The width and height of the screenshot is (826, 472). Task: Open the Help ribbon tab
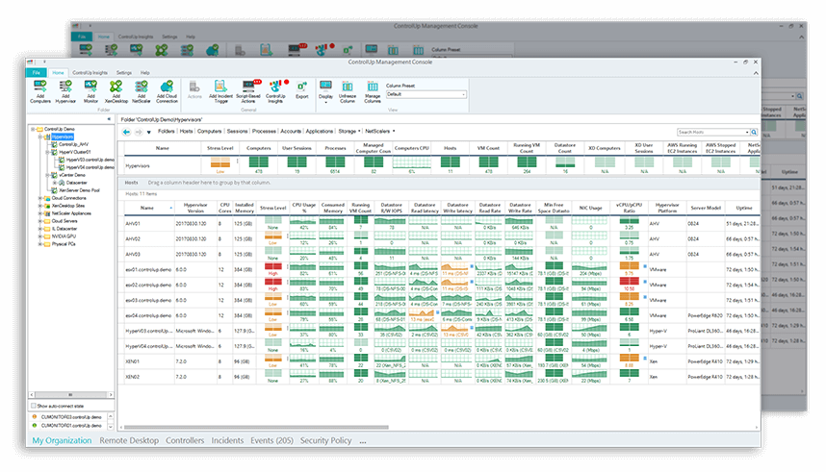pyautogui.click(x=144, y=73)
